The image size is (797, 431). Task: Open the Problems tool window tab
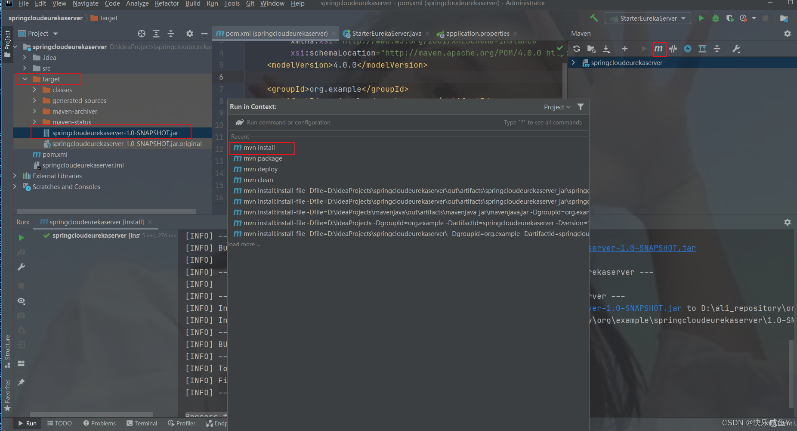coord(99,423)
